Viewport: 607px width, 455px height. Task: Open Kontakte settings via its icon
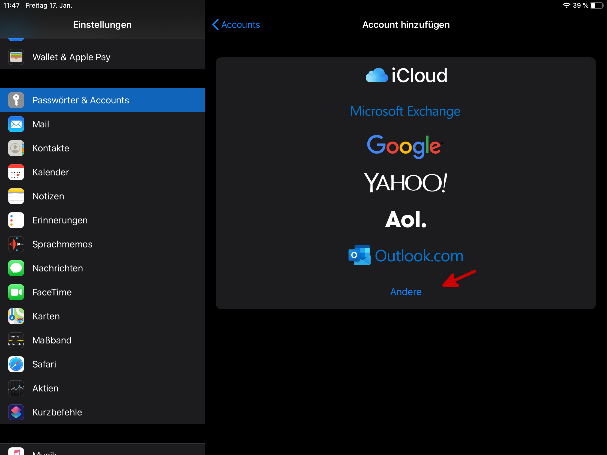click(16, 148)
